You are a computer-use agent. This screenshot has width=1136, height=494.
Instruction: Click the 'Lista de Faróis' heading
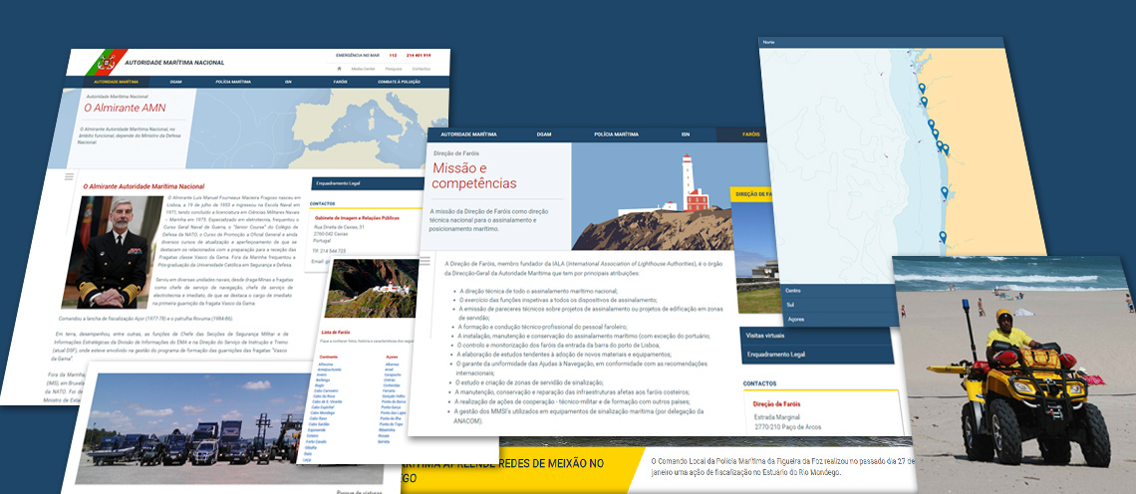336,333
